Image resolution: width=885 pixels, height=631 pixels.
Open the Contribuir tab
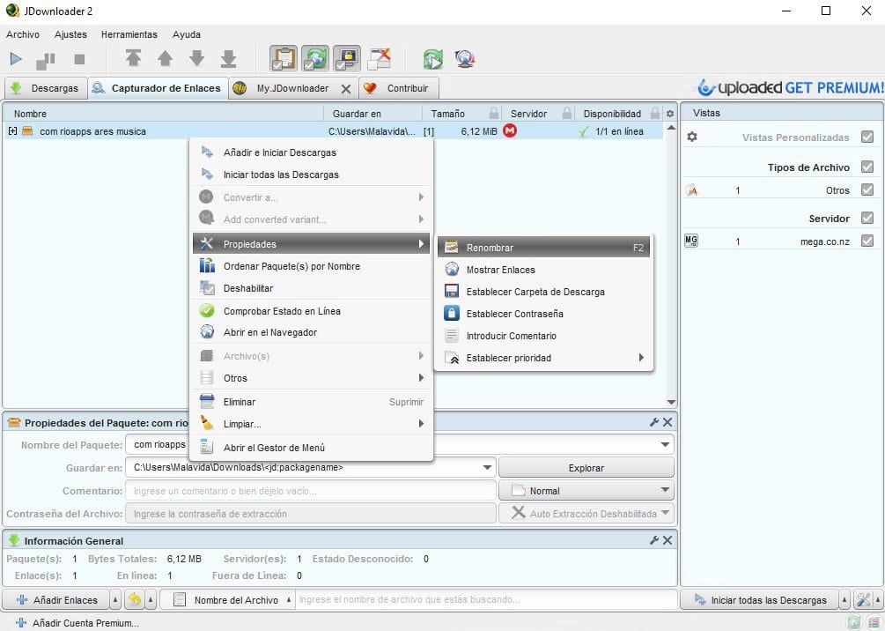pos(399,88)
